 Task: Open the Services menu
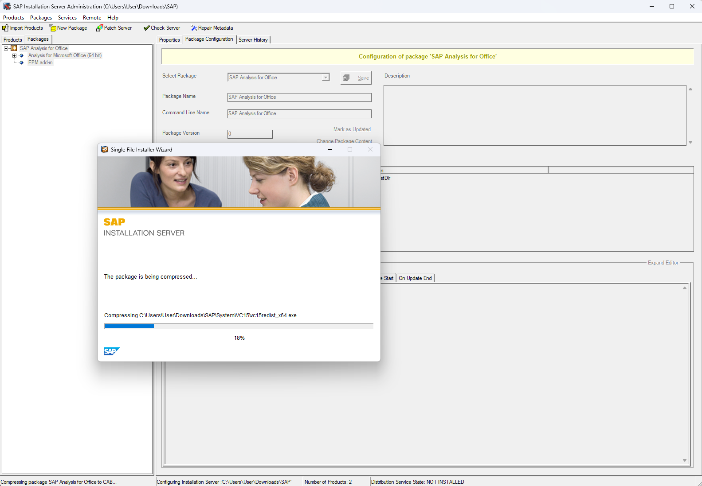(67, 18)
